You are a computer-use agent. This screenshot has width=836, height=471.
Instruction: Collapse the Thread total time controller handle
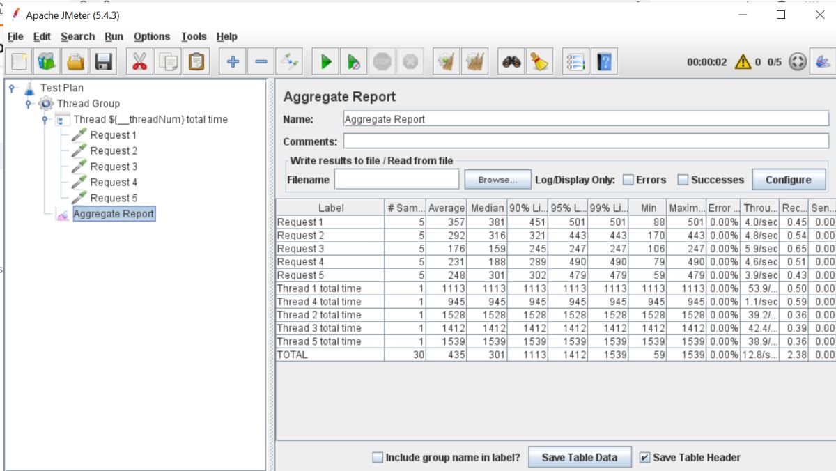45,120
